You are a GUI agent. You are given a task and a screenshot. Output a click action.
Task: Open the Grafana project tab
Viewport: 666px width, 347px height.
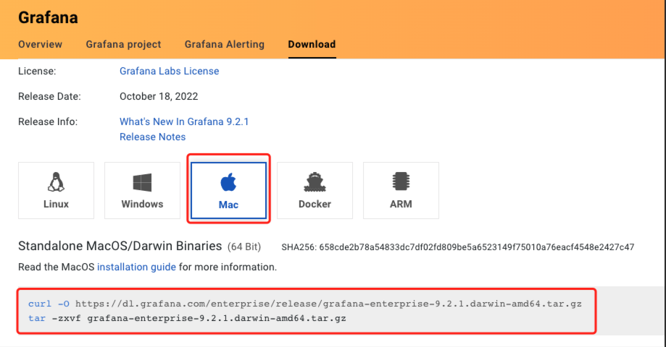tap(124, 45)
